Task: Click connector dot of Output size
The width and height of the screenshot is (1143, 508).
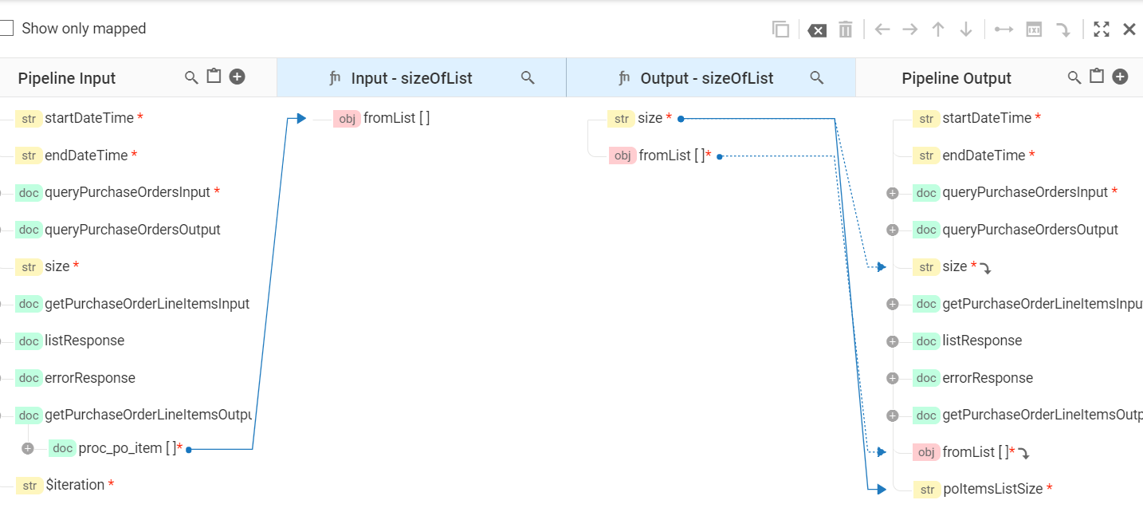Action: click(x=681, y=119)
